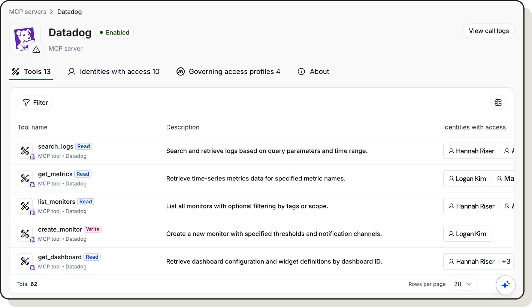This screenshot has height=307, width=532.
Task: Click the warning triangle badge on Datadog logo
Action: [x=36, y=50]
